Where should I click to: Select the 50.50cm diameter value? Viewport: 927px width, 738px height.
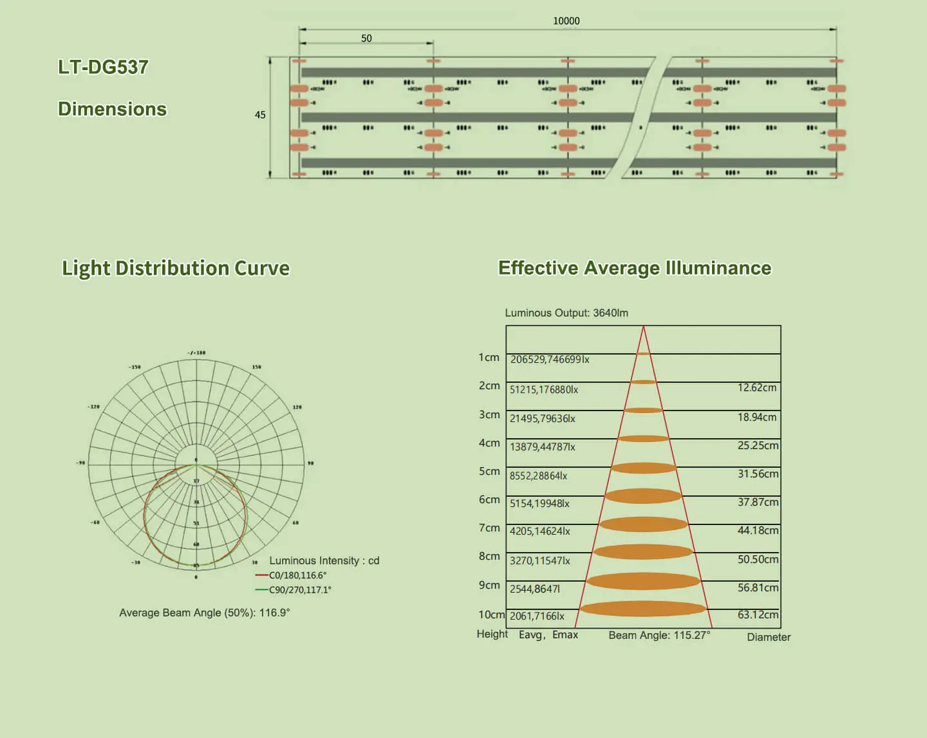tap(758, 559)
